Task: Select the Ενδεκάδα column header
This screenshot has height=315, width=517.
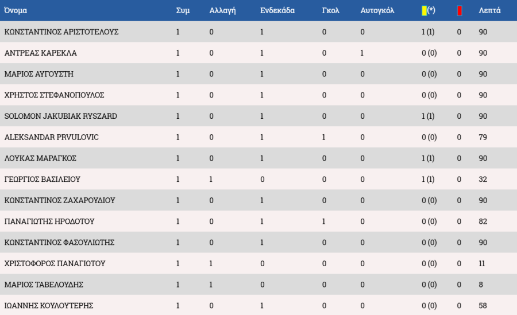Action: point(277,10)
